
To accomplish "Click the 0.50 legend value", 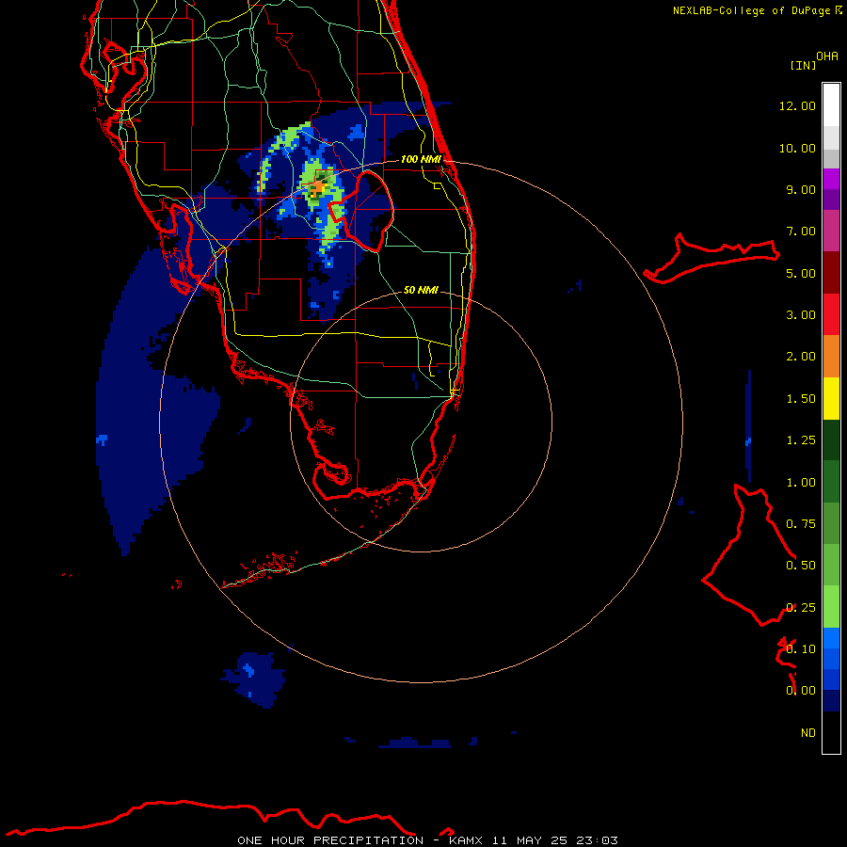I will (801, 566).
